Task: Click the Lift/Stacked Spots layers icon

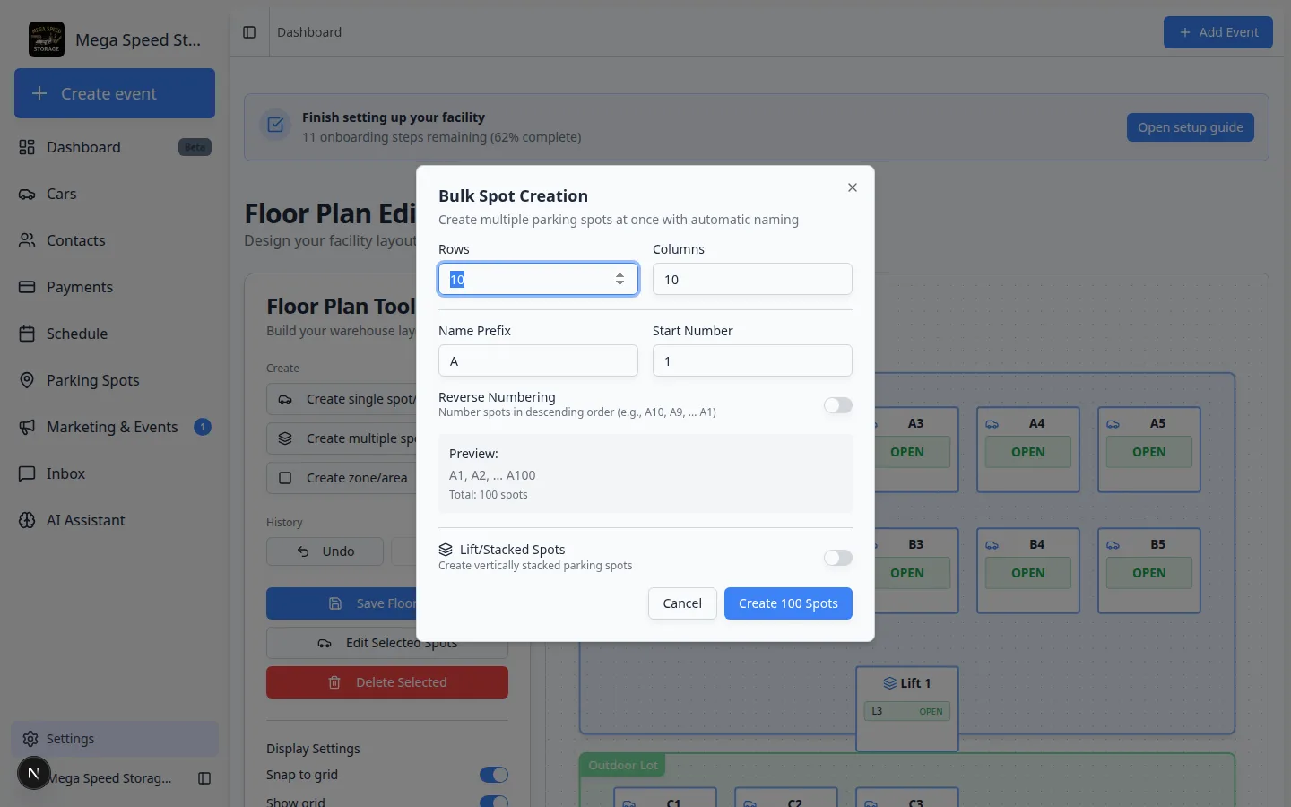Action: tap(446, 550)
